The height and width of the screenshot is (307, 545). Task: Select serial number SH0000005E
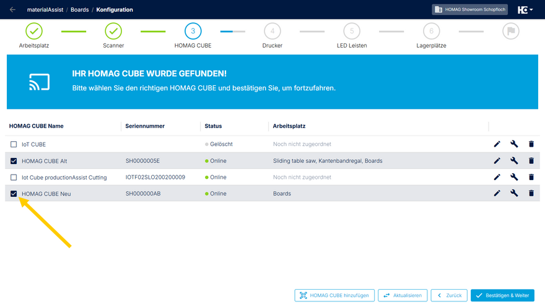(x=142, y=161)
